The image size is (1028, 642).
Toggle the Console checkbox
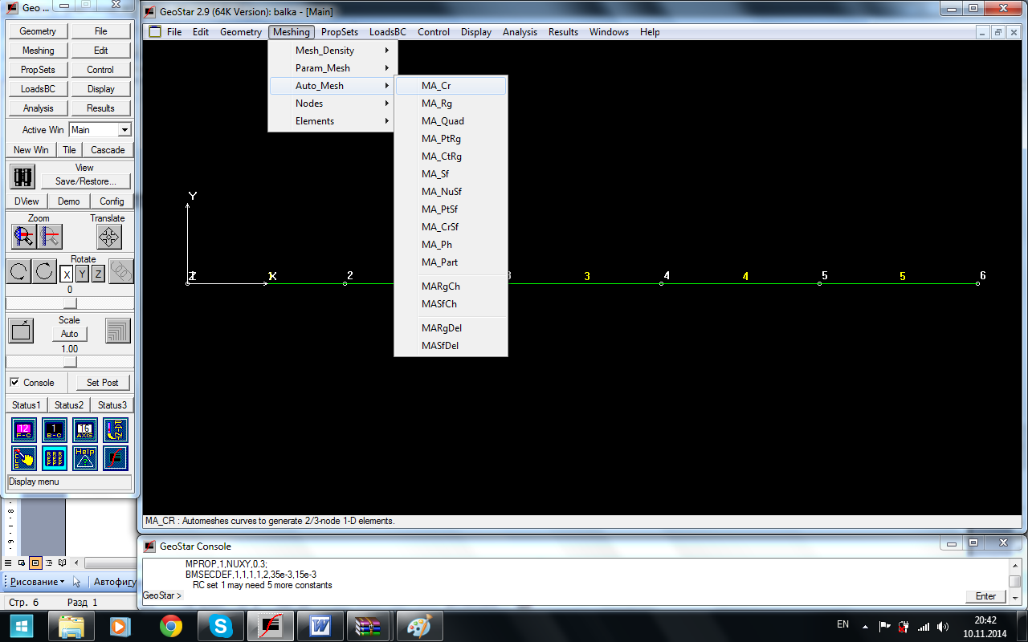click(x=14, y=382)
